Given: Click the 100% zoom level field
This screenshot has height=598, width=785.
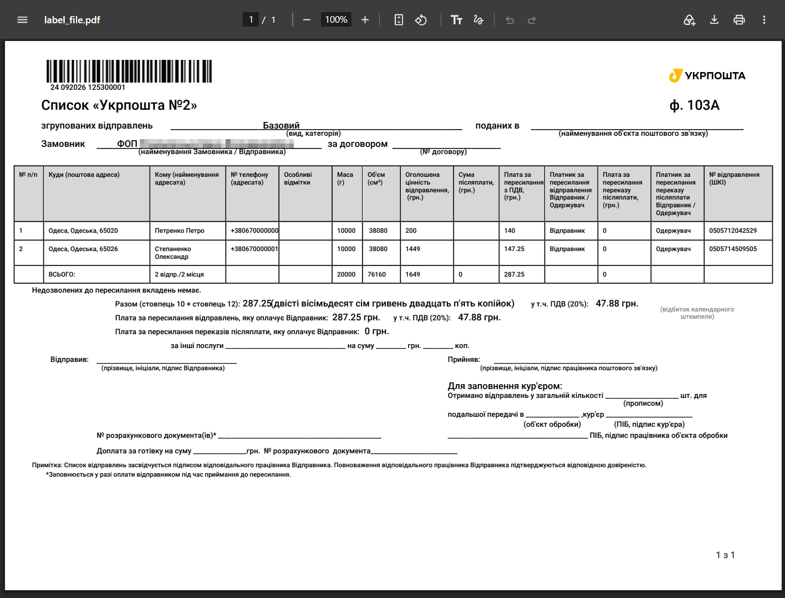Looking at the screenshot, I should click(x=336, y=20).
